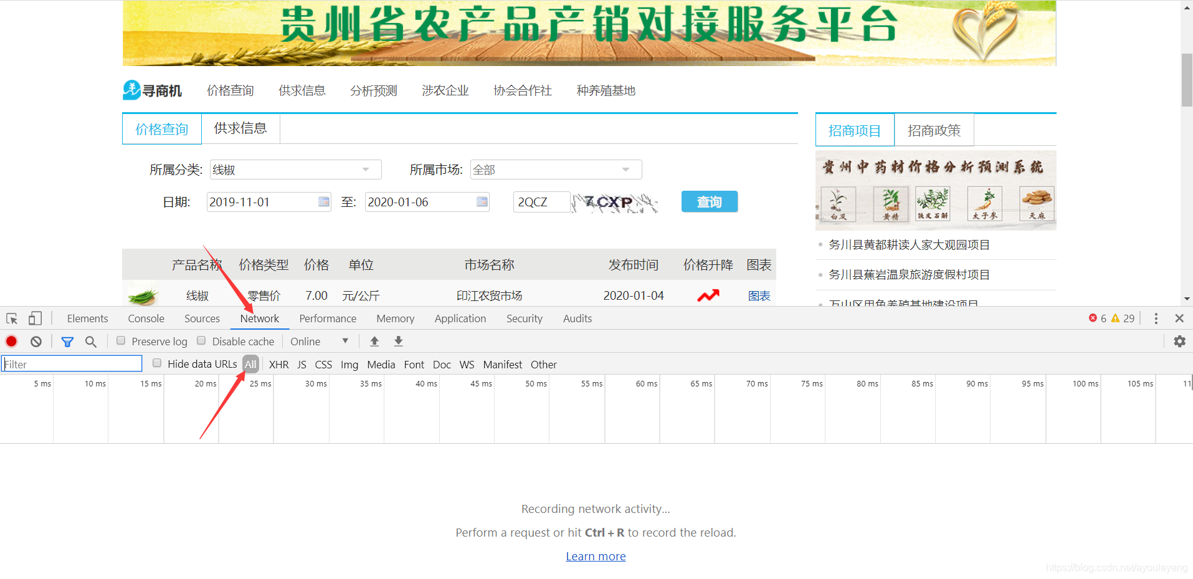Filter requests by CSS type
This screenshot has width=1193, height=579.
[323, 365]
